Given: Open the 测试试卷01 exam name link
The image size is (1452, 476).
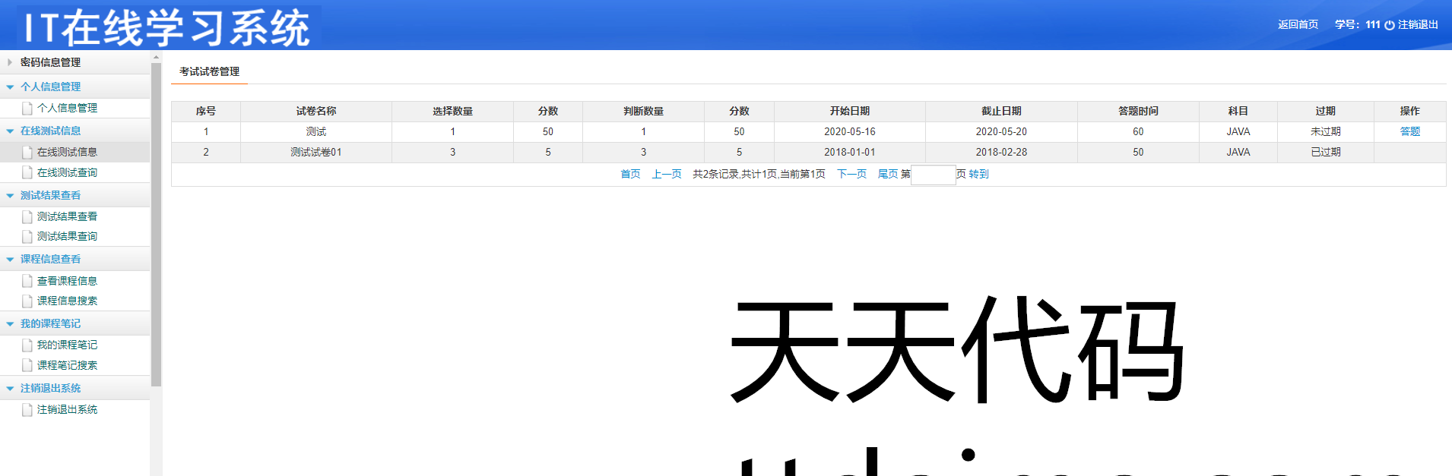Looking at the screenshot, I should pos(315,152).
